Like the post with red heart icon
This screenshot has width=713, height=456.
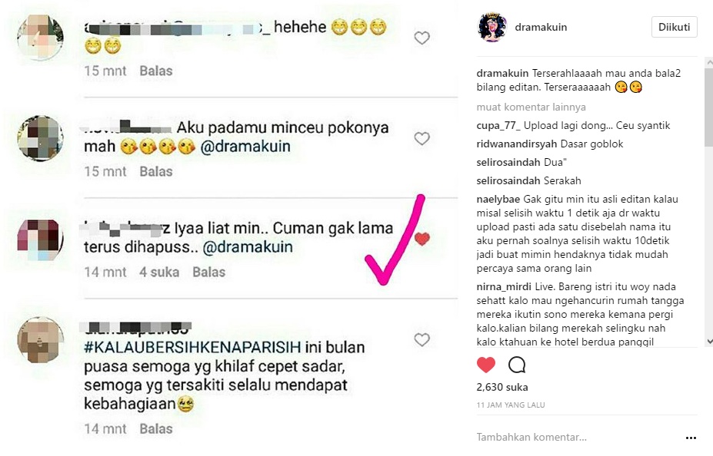coord(485,365)
